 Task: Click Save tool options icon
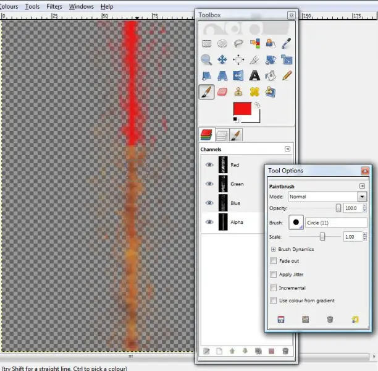(281, 320)
